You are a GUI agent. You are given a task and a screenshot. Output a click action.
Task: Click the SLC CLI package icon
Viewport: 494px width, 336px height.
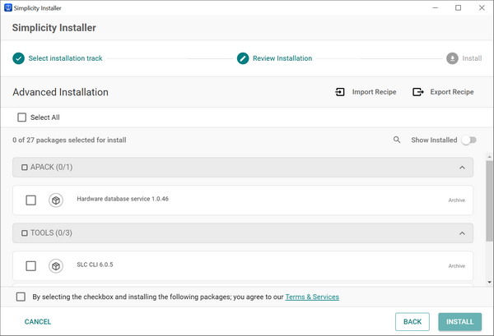[x=56, y=266]
